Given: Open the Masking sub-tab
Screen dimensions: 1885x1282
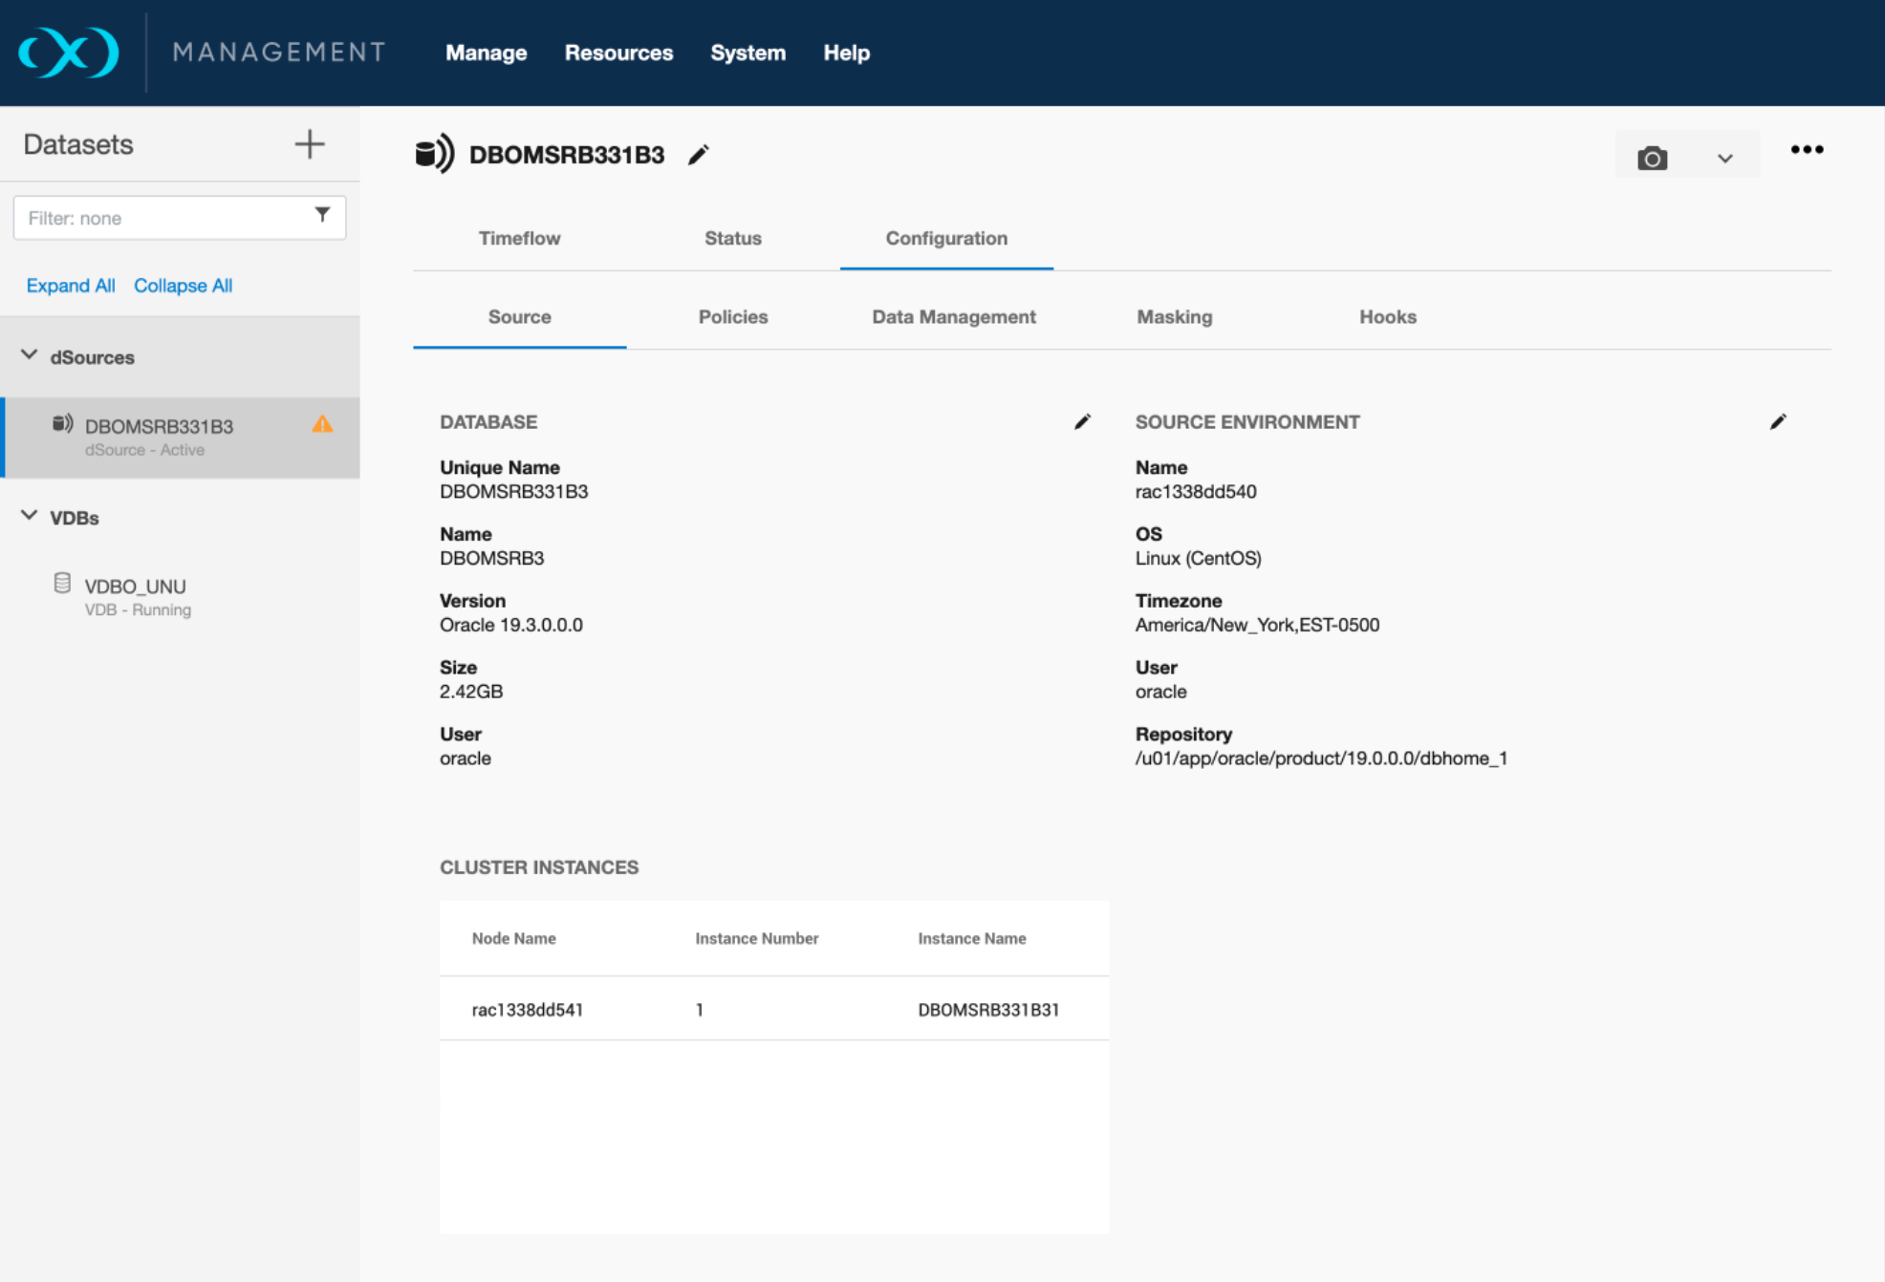Looking at the screenshot, I should (1174, 316).
